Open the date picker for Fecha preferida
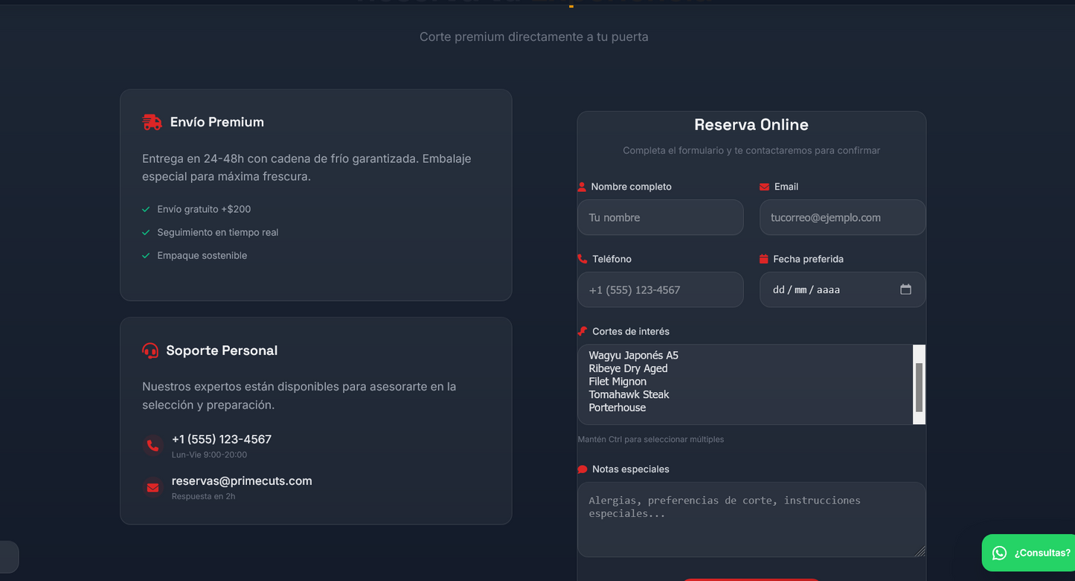 click(906, 289)
